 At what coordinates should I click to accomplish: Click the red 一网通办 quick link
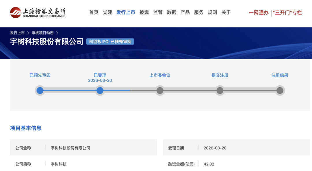point(258,13)
